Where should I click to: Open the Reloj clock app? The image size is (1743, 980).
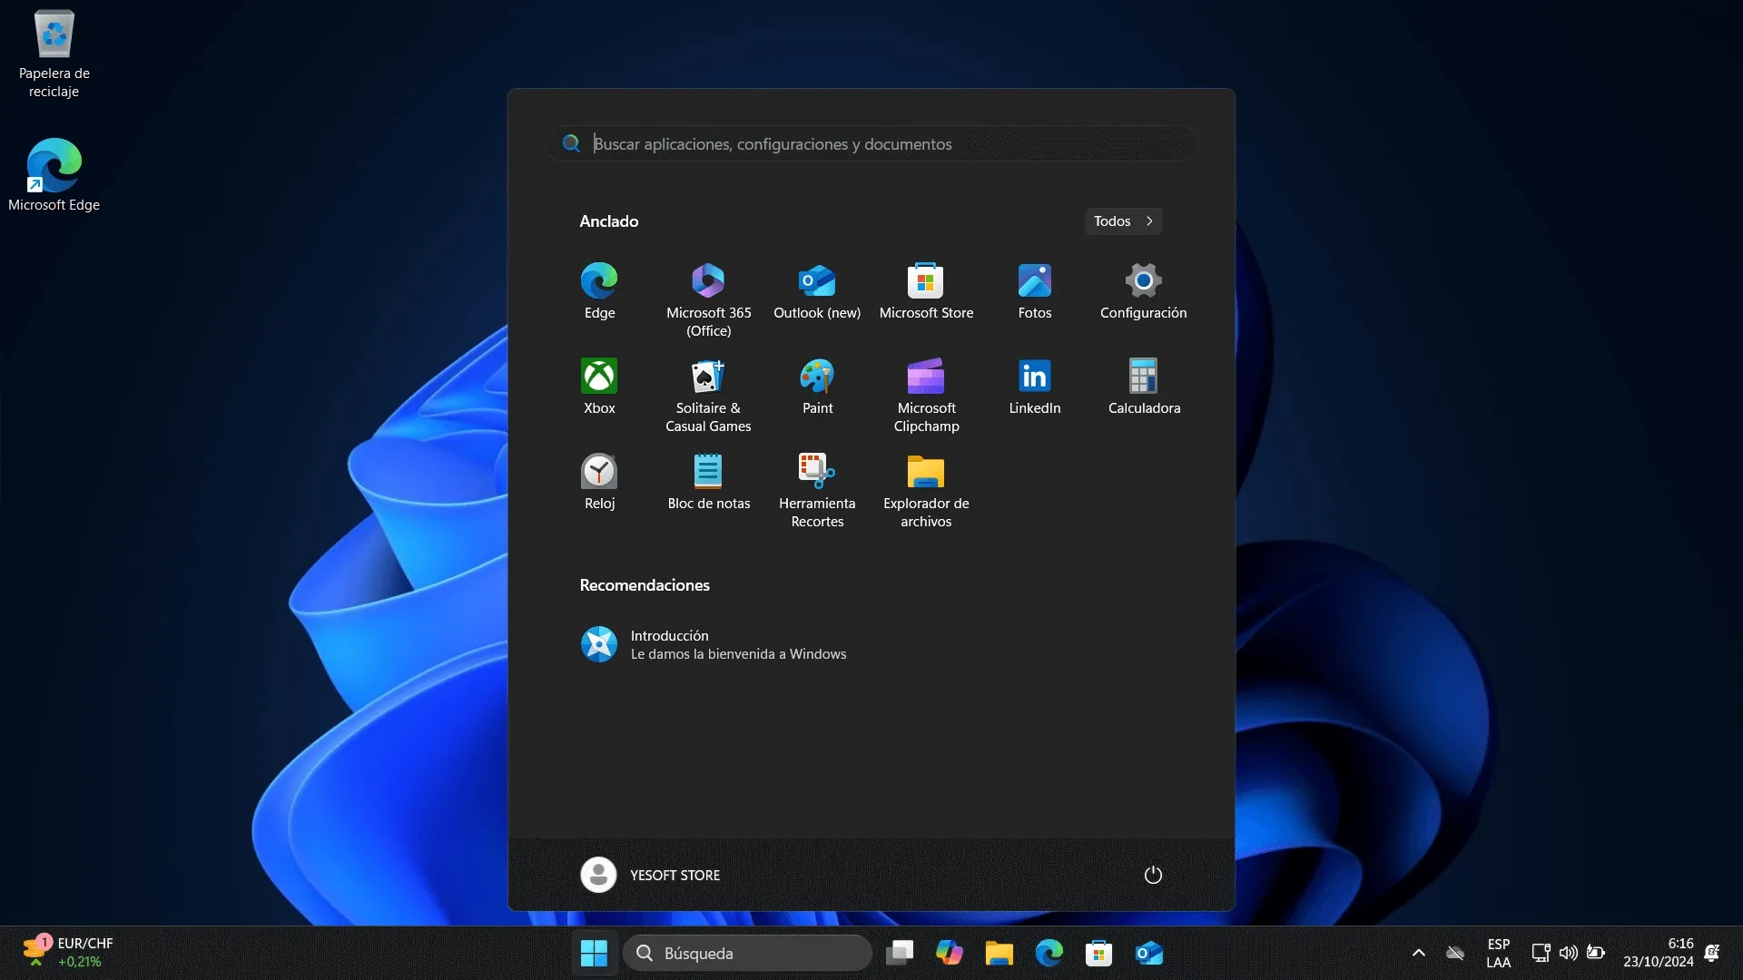coord(599,483)
